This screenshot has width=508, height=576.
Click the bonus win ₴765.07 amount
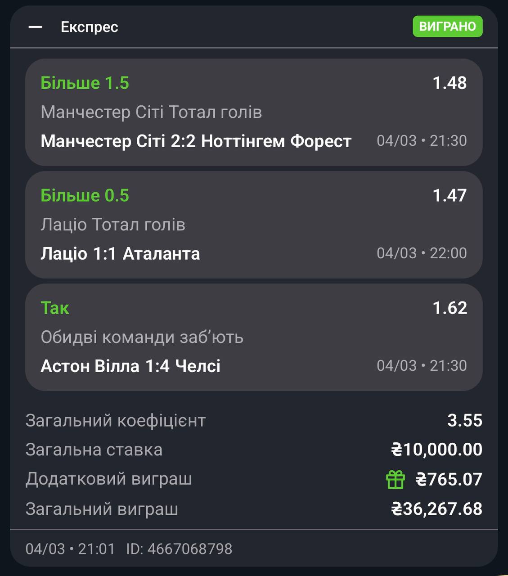coord(449,479)
